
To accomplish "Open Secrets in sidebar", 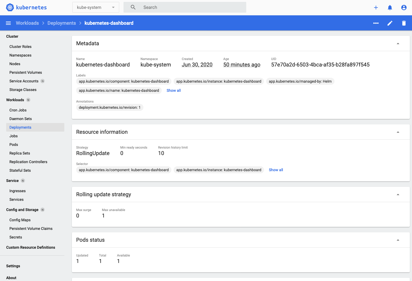I will click(x=16, y=237).
